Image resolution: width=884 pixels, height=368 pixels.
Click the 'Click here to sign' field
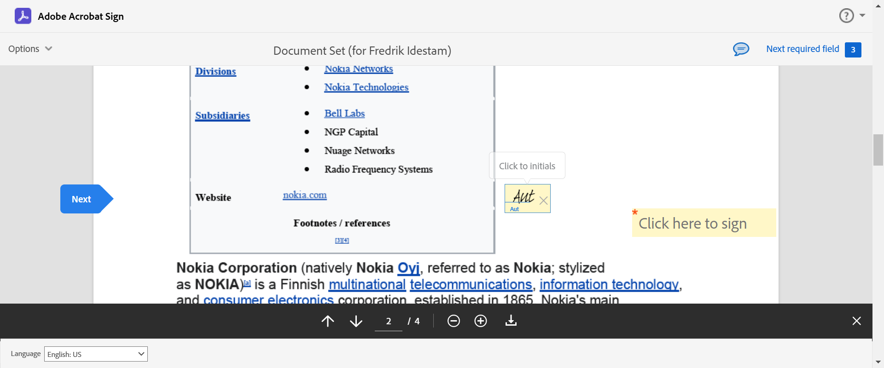(x=704, y=224)
